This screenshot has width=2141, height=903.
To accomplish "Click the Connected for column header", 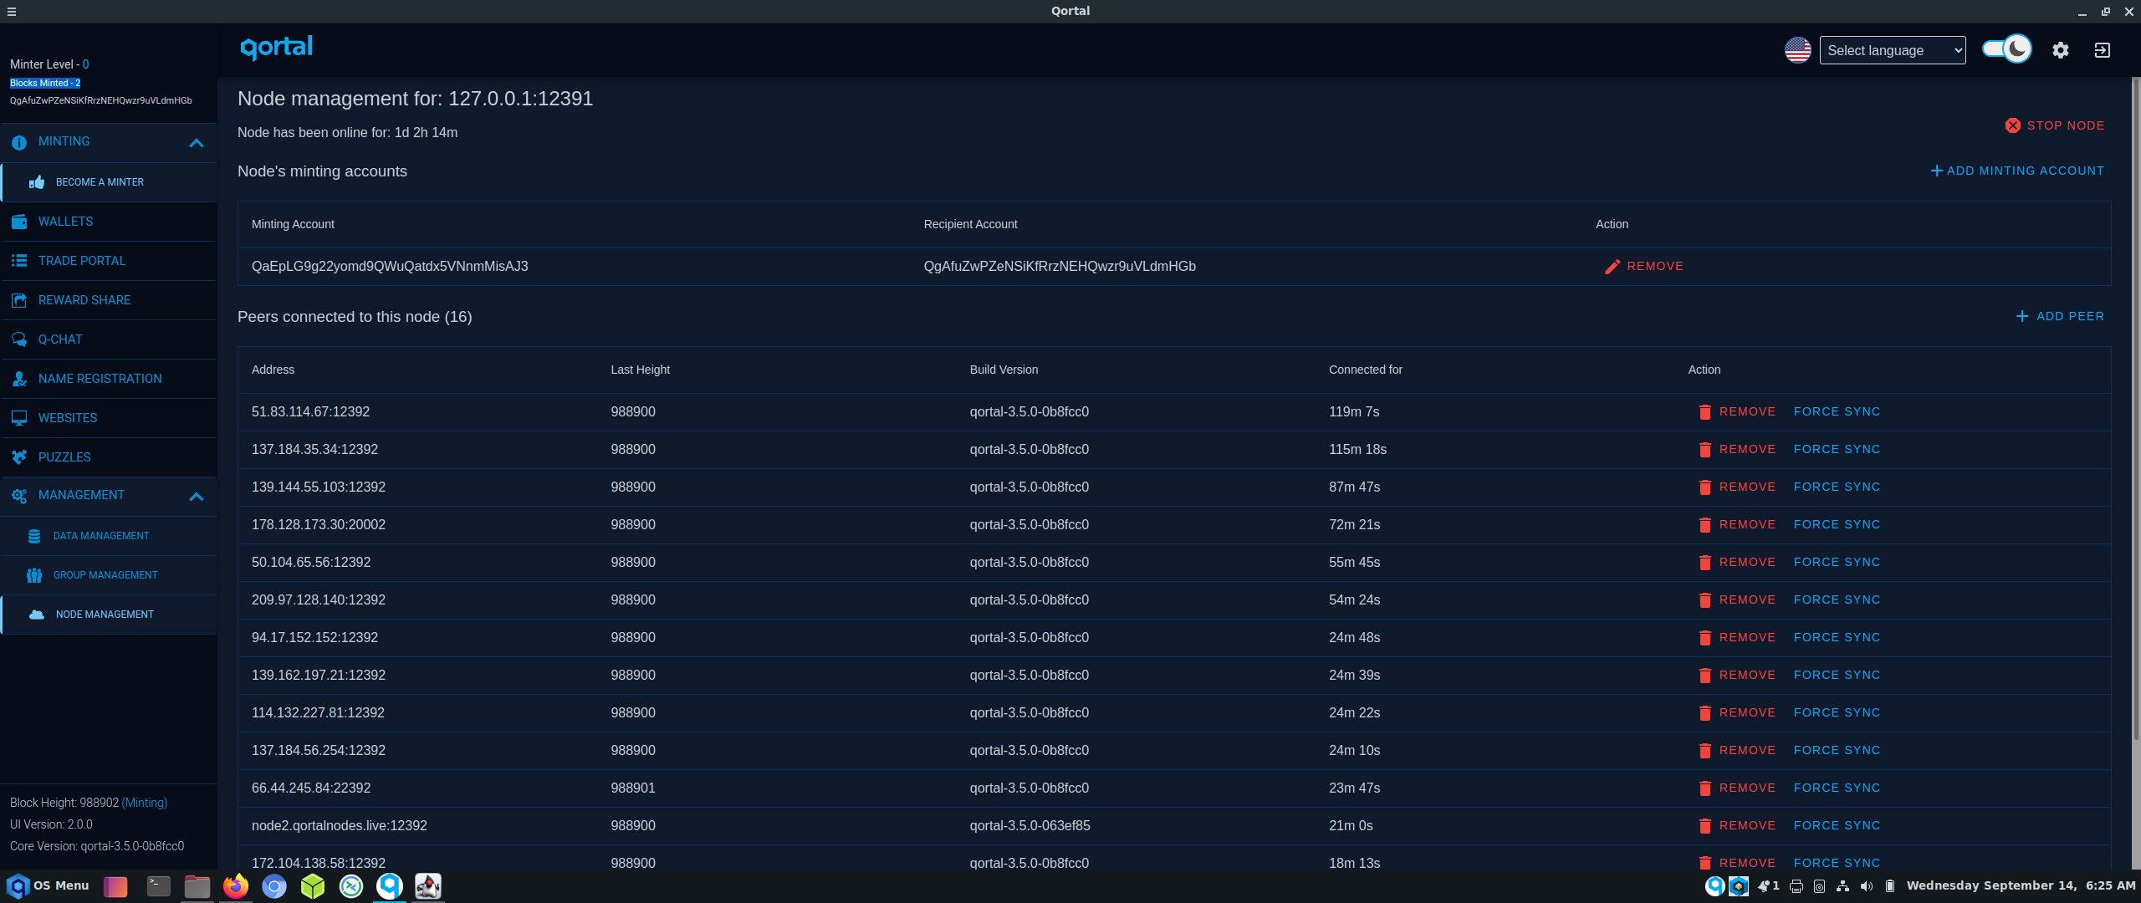I will coord(1365,370).
